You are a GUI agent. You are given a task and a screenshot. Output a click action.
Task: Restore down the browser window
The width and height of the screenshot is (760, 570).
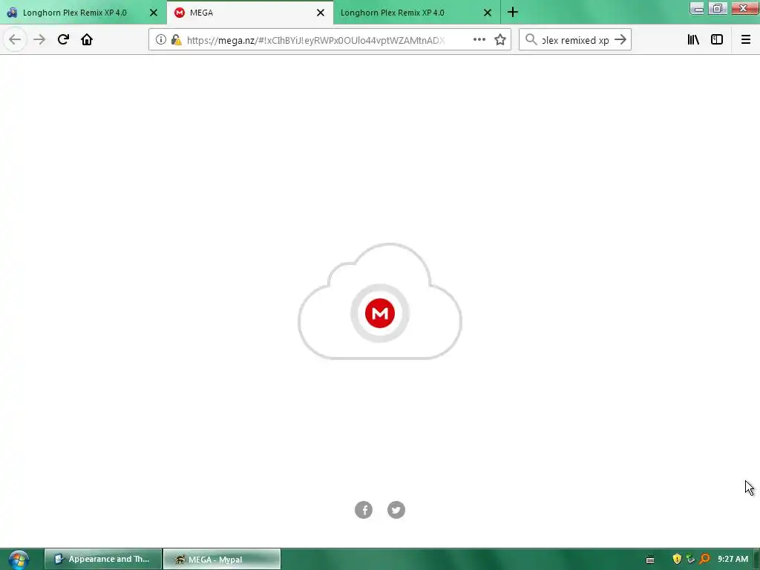(x=718, y=8)
